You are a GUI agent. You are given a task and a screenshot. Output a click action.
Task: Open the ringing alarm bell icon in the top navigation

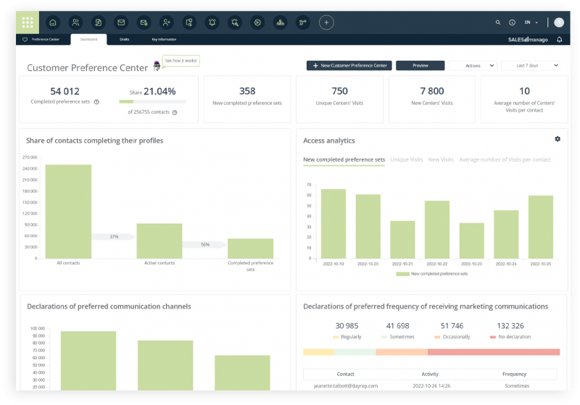212,22
